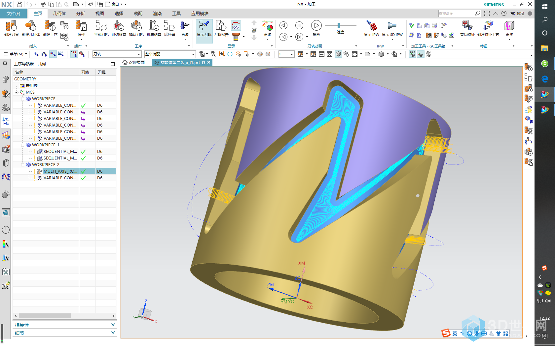Viewport: 555px width, 346px height.
Task: Open Microsoft Edge from the taskbar
Action: tap(545, 79)
